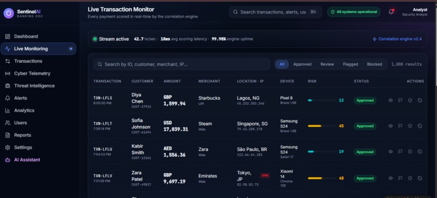
Task: Click the VPN badge on Tokyo row
Action: pos(265,176)
